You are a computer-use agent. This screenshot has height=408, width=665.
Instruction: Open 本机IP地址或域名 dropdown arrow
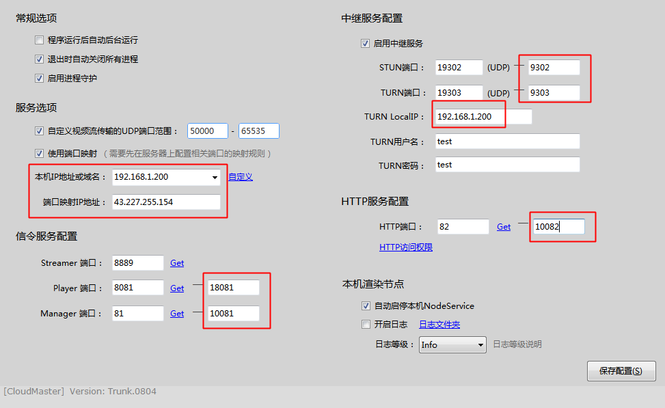coord(215,177)
